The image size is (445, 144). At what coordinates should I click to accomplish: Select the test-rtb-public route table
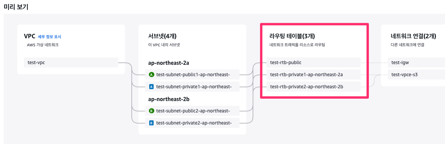click(x=314, y=62)
